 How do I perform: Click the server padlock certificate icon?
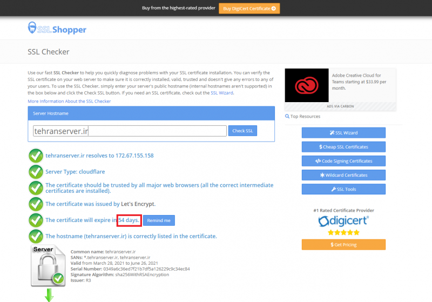point(49,266)
